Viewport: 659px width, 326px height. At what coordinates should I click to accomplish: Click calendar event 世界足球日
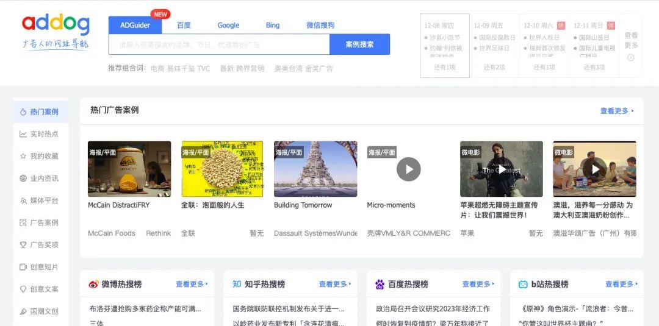click(494, 48)
